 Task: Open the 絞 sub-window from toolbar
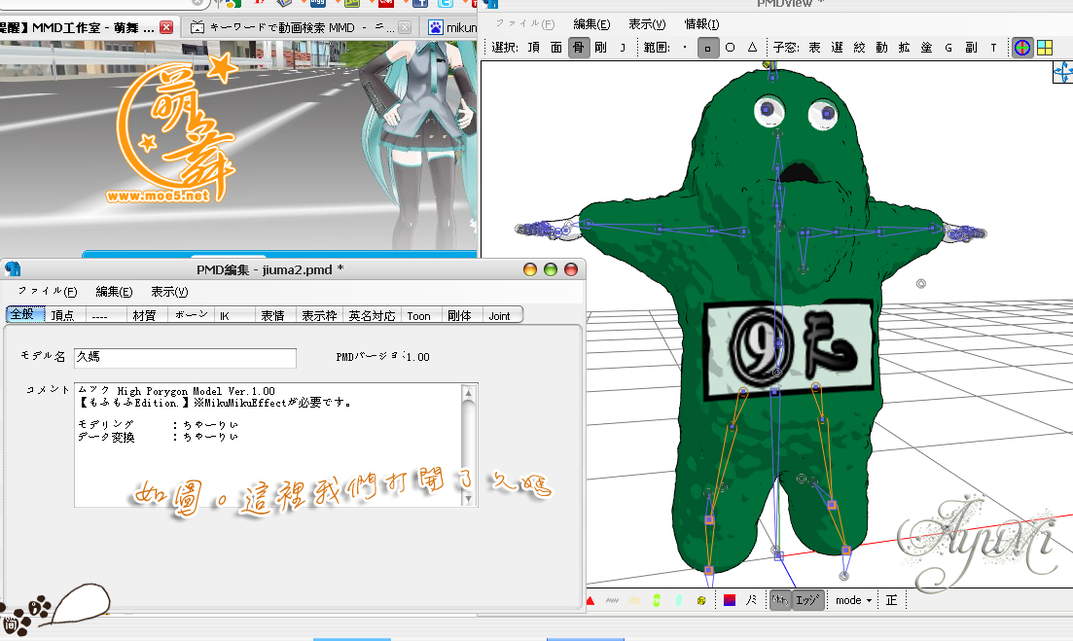click(860, 48)
